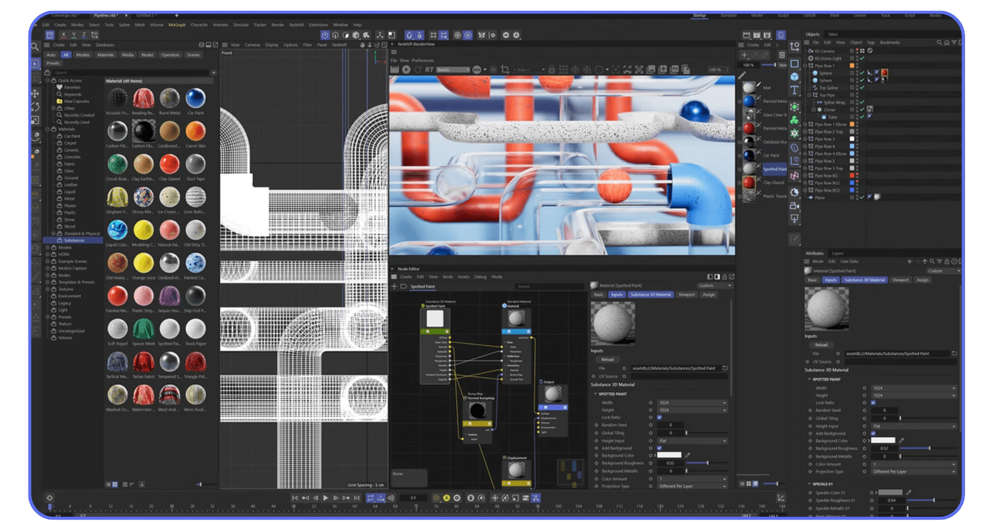Screen dimensions: 993x531
Task: Click the Reload button in the Inputs section
Action: coord(821,345)
